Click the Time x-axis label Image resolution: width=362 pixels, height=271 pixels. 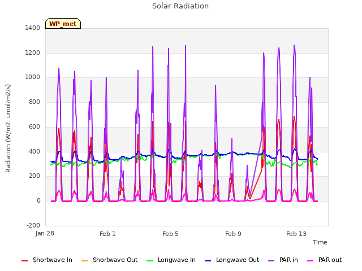320,242
